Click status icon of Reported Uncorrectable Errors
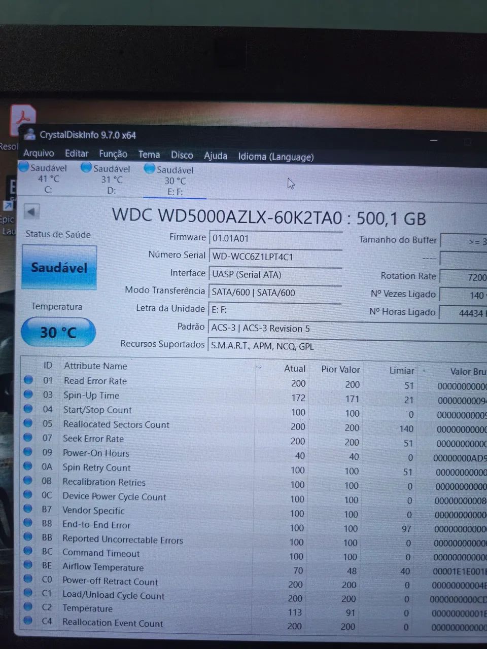This screenshot has height=649, width=487. point(28,536)
